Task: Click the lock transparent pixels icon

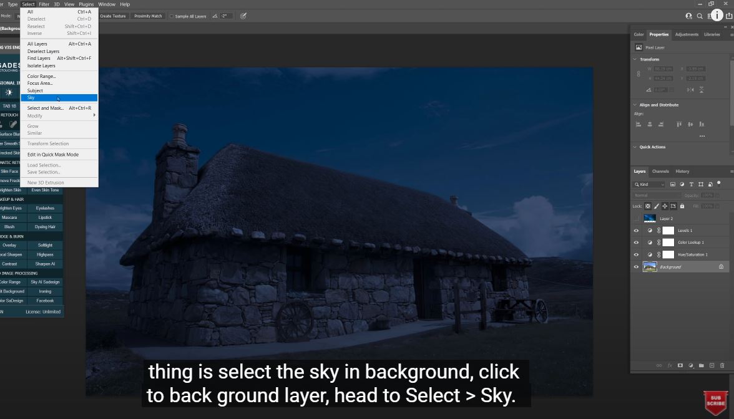Action: 648,206
